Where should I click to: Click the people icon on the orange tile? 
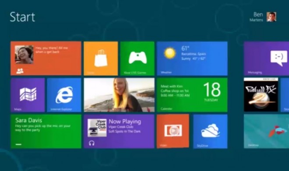[20, 71]
